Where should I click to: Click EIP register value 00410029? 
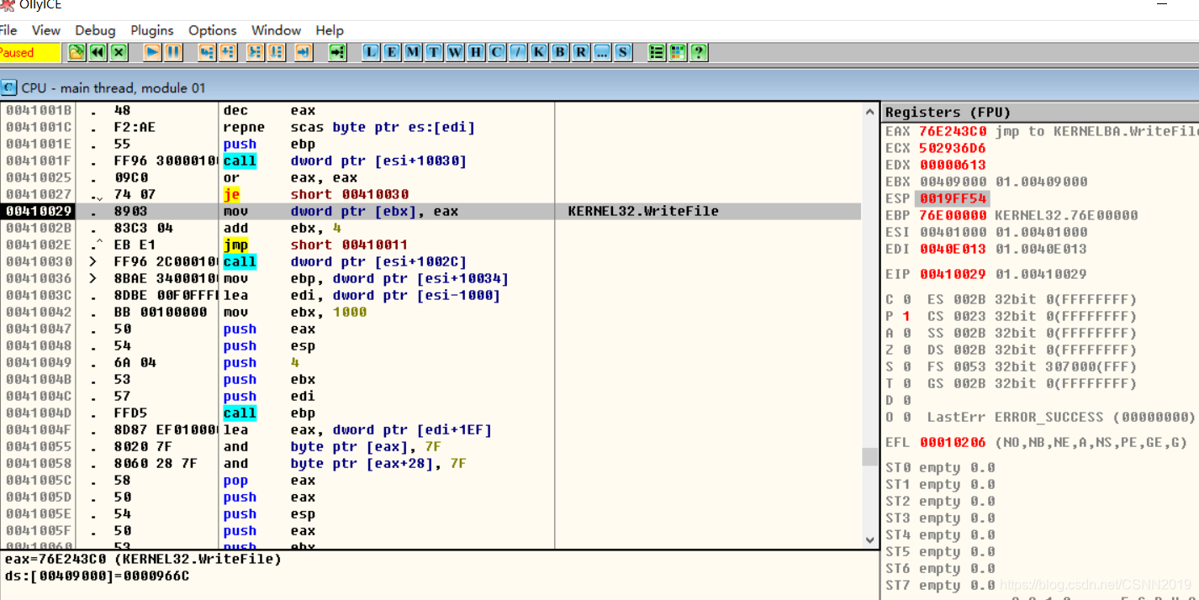coord(953,274)
